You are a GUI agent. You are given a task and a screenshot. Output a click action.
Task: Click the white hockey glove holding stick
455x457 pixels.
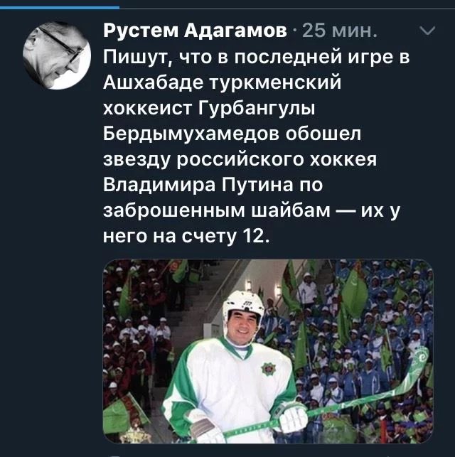coord(294,416)
